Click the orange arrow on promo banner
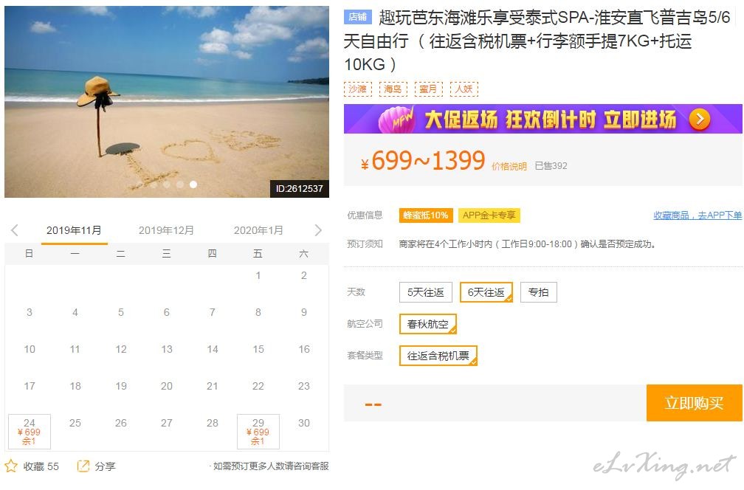 click(x=700, y=119)
